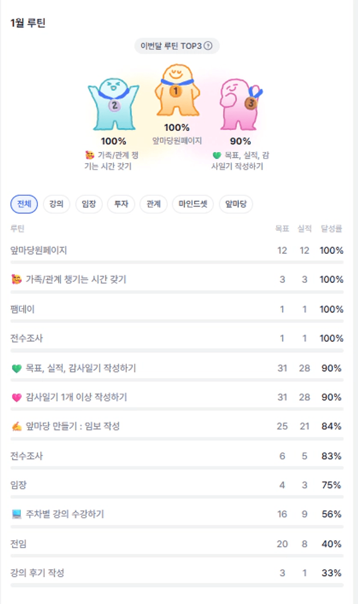Filter routines by 관계
The width and height of the screenshot is (358, 604).
154,205
